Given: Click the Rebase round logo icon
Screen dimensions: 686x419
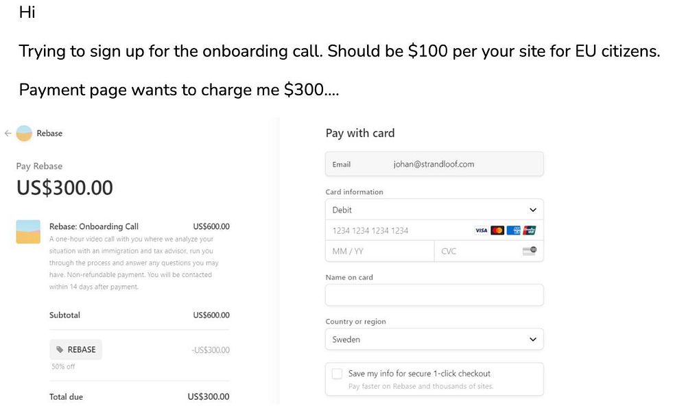Looking at the screenshot, I should pyautogui.click(x=24, y=134).
